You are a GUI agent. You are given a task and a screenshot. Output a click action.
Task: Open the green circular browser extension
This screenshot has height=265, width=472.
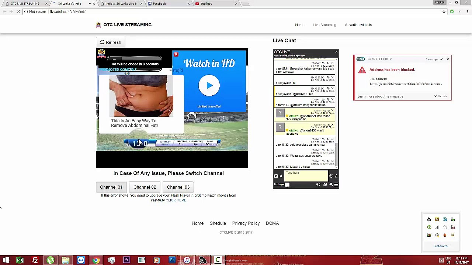coord(452,12)
